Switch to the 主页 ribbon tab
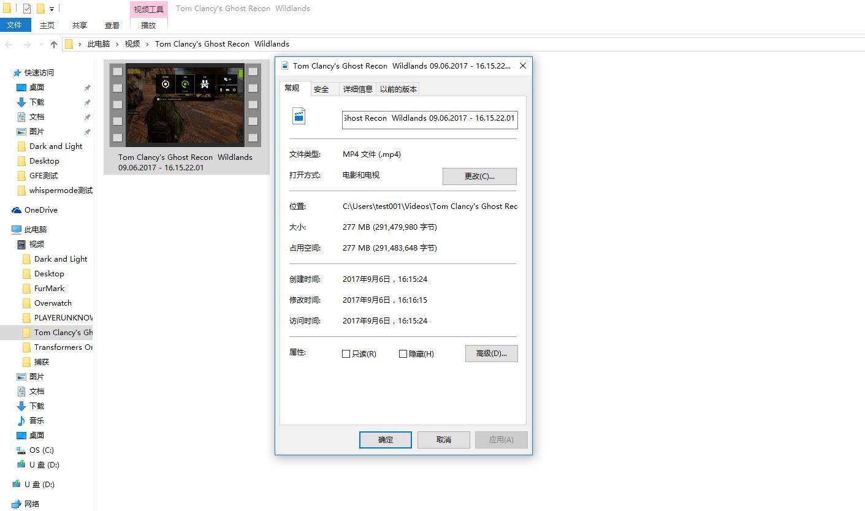This screenshot has width=865, height=511. 47,25
